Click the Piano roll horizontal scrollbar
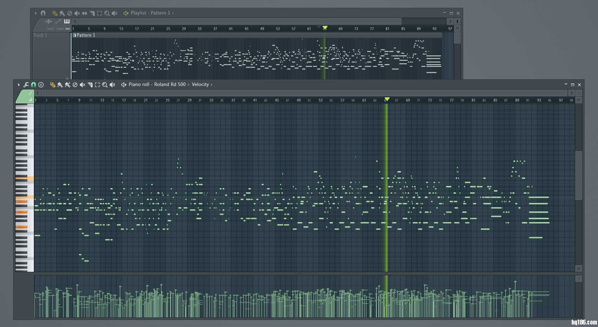 pos(304,93)
